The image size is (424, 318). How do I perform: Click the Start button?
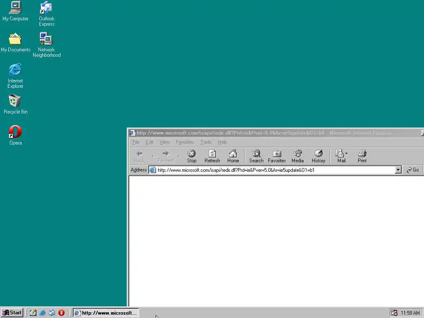click(x=12, y=313)
